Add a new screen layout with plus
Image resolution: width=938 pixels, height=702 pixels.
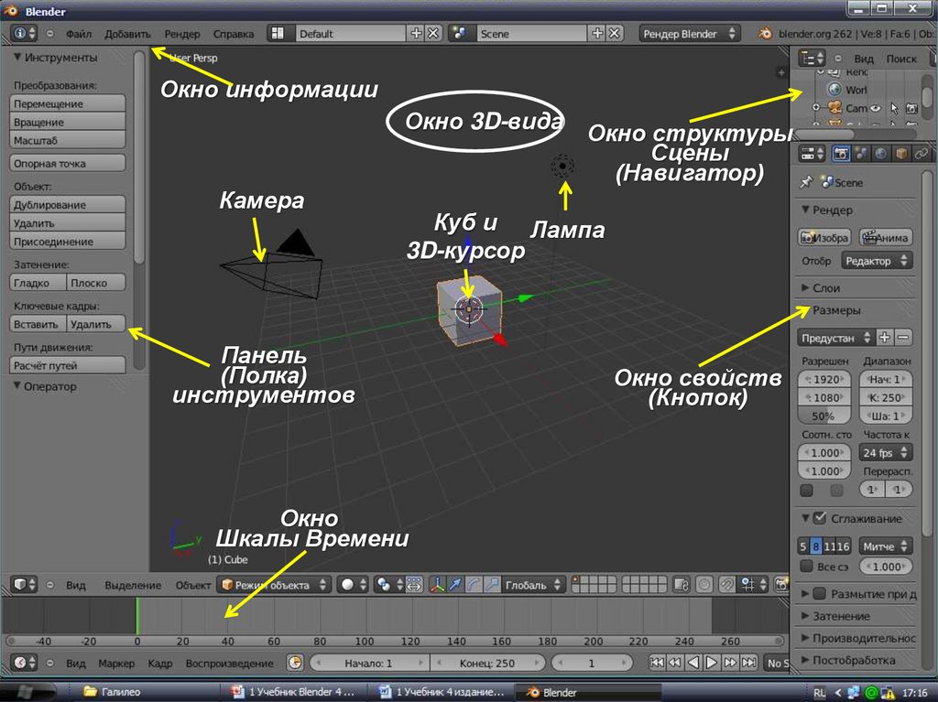tap(417, 34)
